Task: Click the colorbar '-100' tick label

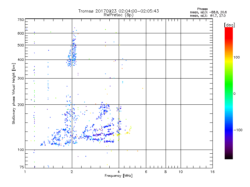Action: pos(238,130)
